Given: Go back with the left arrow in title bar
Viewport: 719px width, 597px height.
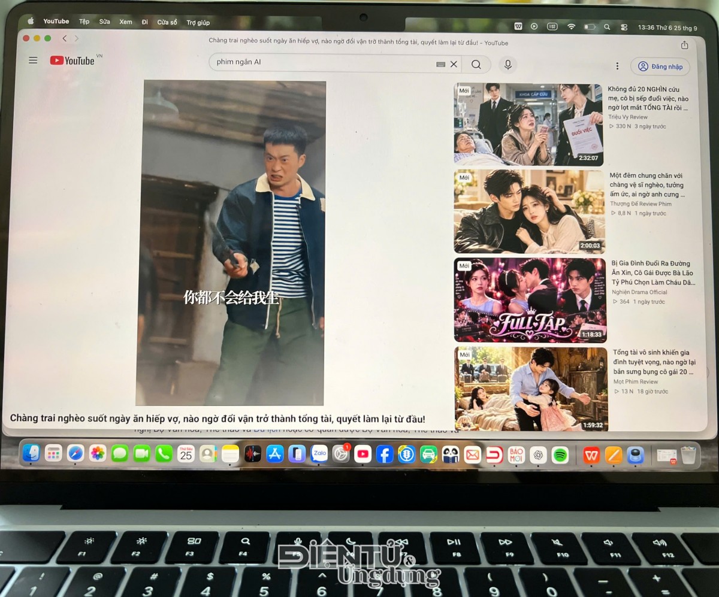Looking at the screenshot, I should 64,38.
